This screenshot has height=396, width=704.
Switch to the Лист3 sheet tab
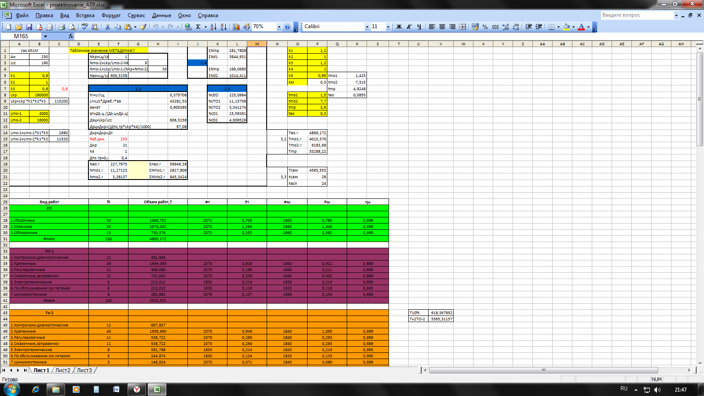[84, 370]
